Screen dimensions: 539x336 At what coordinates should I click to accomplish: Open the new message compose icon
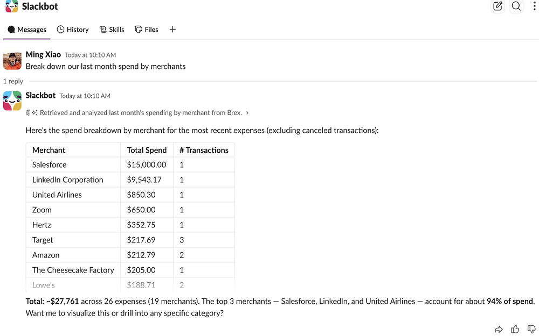click(497, 6)
